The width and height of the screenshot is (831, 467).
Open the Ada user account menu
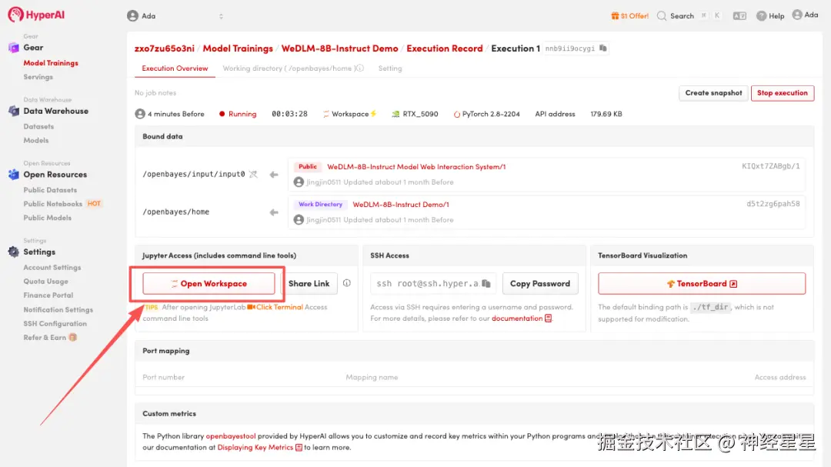pos(805,15)
